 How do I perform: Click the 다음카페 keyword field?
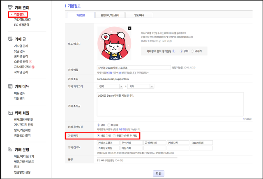131,148
